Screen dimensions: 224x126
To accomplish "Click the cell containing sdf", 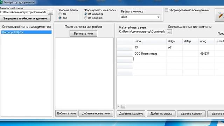I will click(174, 48).
